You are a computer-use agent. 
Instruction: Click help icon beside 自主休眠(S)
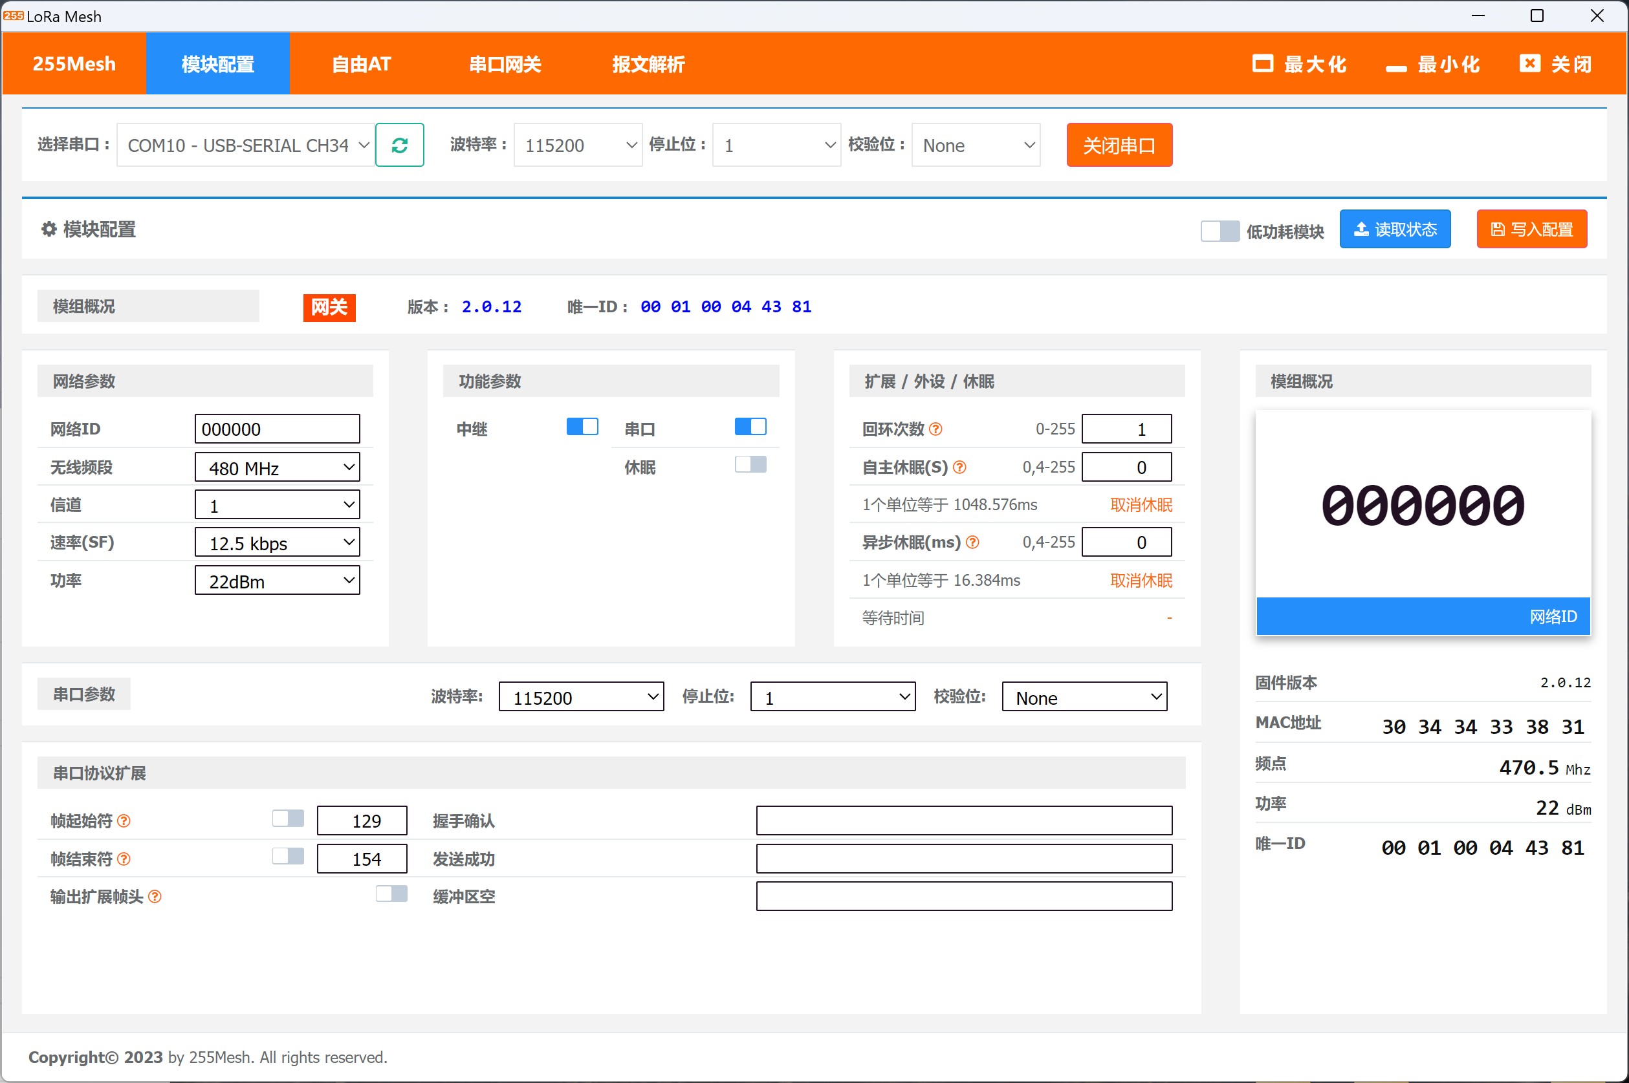[x=959, y=467]
